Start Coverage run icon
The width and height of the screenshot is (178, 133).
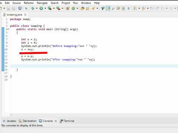(x=50, y=8)
